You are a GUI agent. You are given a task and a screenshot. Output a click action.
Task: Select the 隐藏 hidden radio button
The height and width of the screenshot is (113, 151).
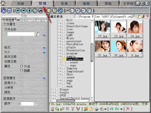(22, 71)
